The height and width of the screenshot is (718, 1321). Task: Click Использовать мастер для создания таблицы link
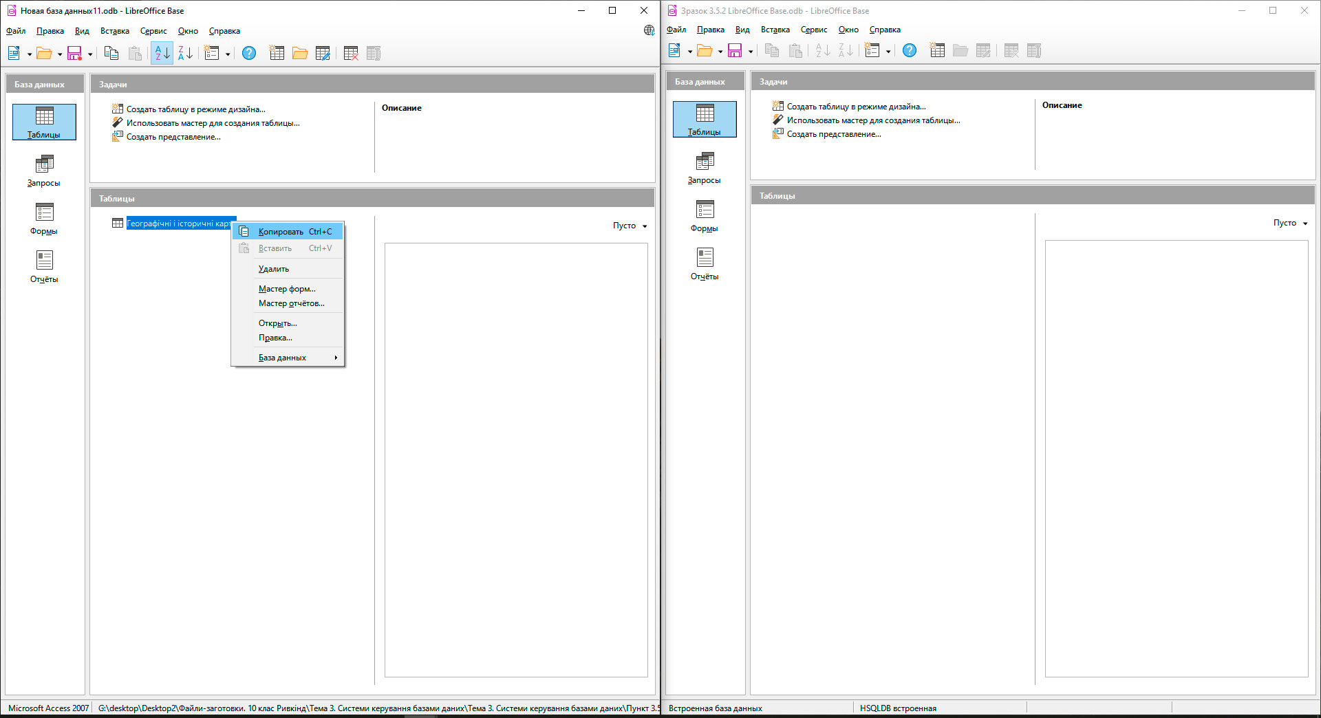pyautogui.click(x=212, y=122)
